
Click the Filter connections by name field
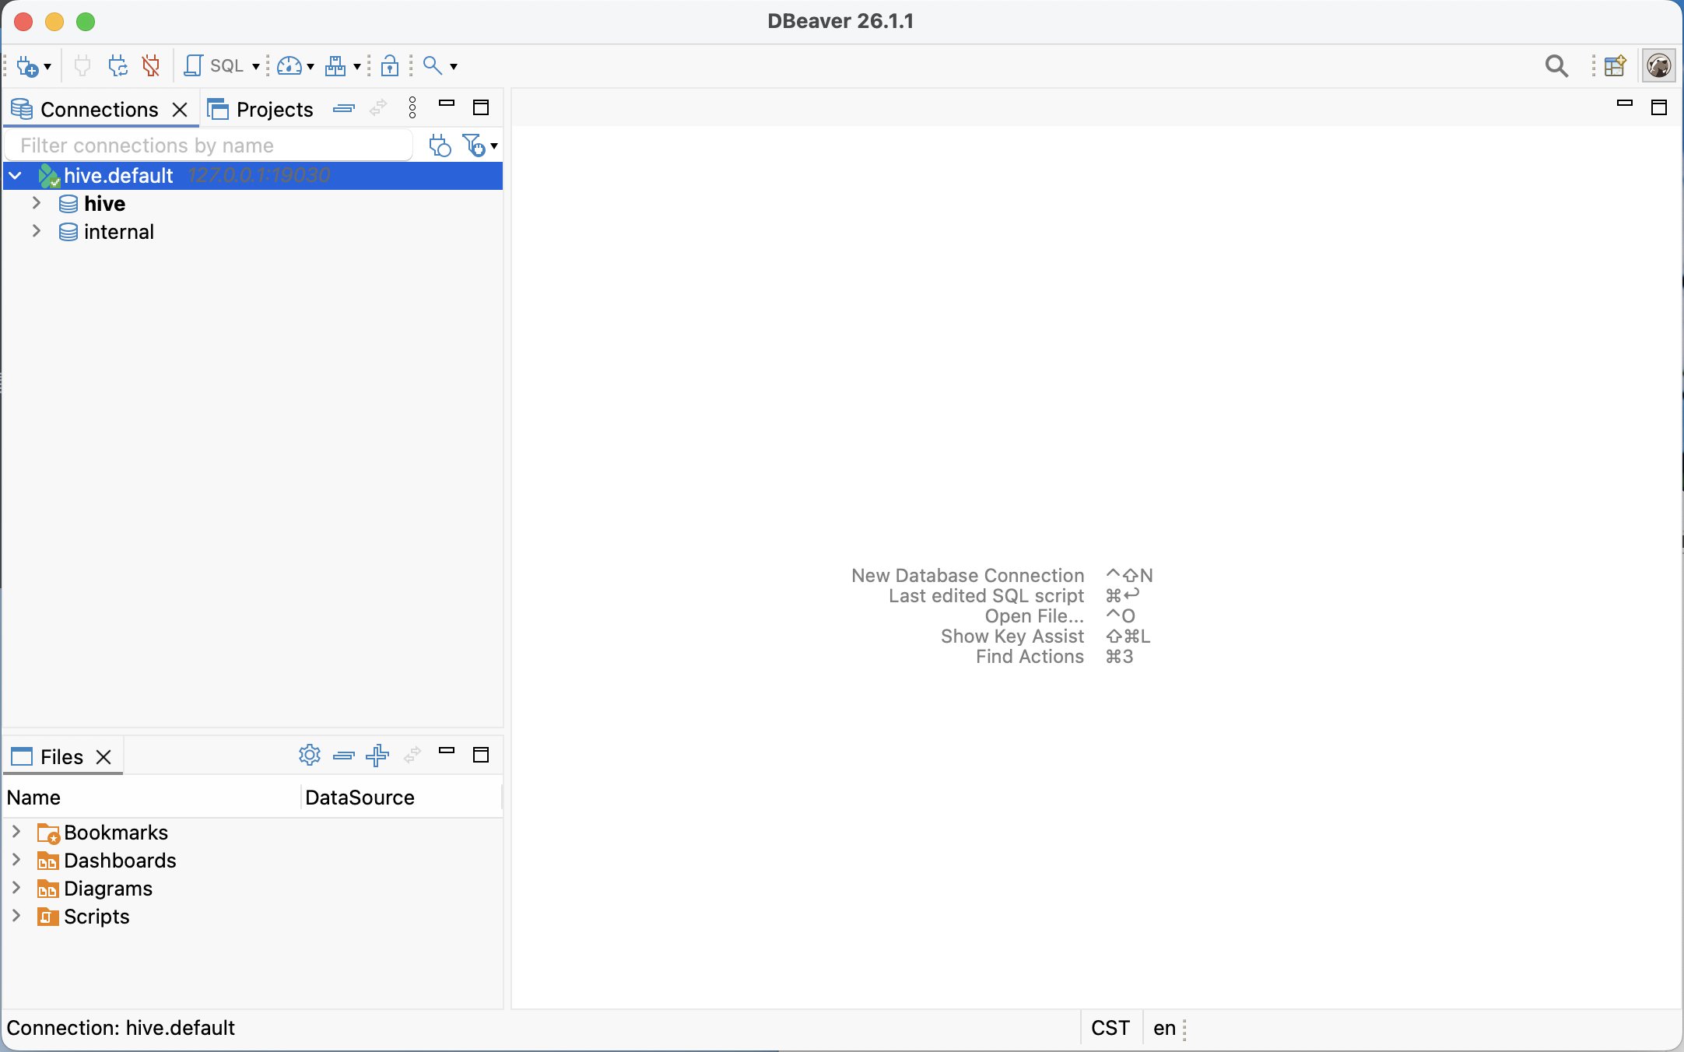tap(209, 146)
